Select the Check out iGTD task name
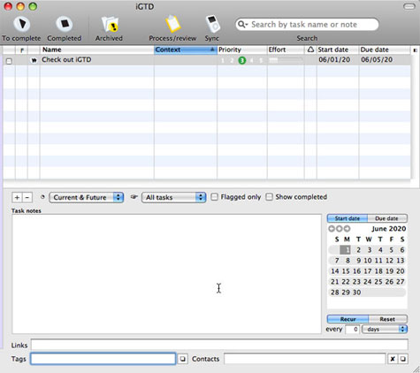 point(66,60)
